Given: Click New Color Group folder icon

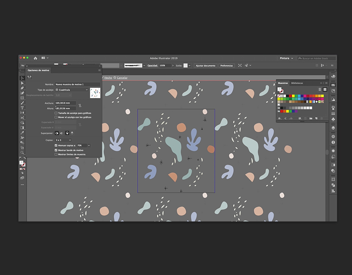Looking at the screenshot, I should click(x=311, y=118).
